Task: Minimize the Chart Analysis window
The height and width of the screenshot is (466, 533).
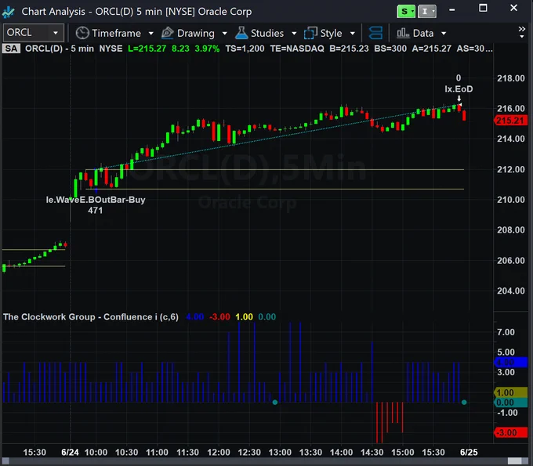Action: click(x=451, y=10)
